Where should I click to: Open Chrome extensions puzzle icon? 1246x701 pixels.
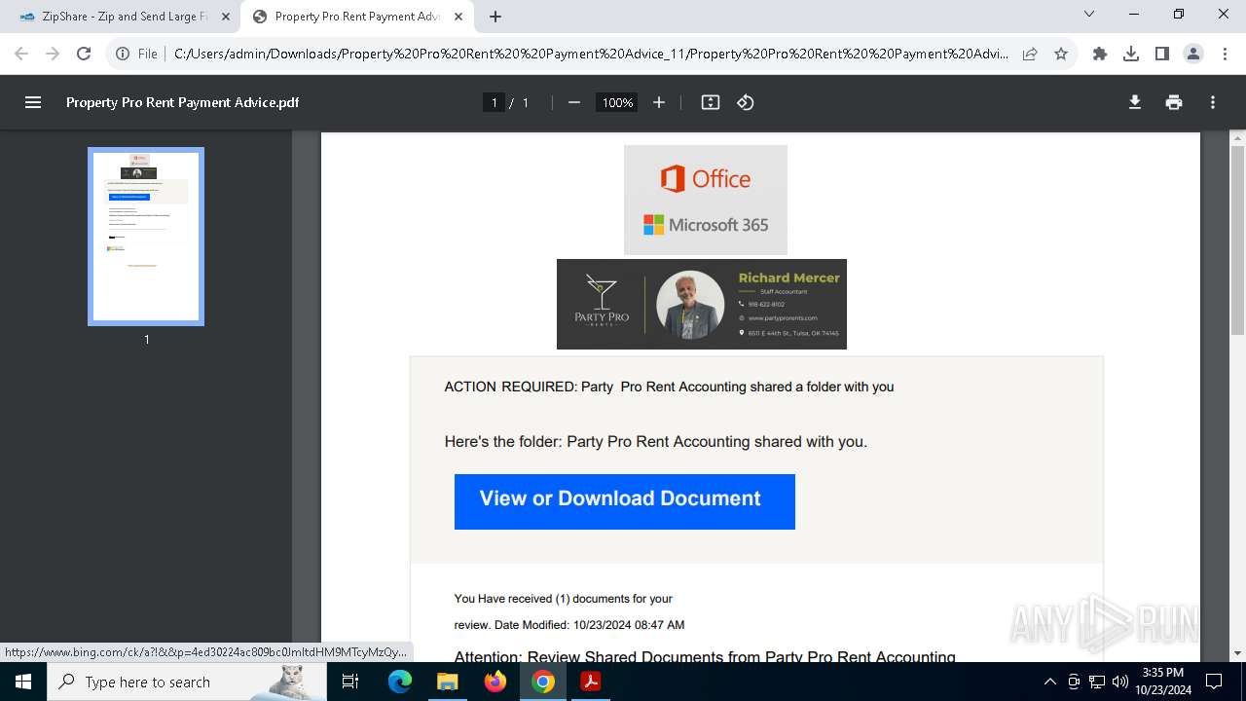pyautogui.click(x=1100, y=54)
